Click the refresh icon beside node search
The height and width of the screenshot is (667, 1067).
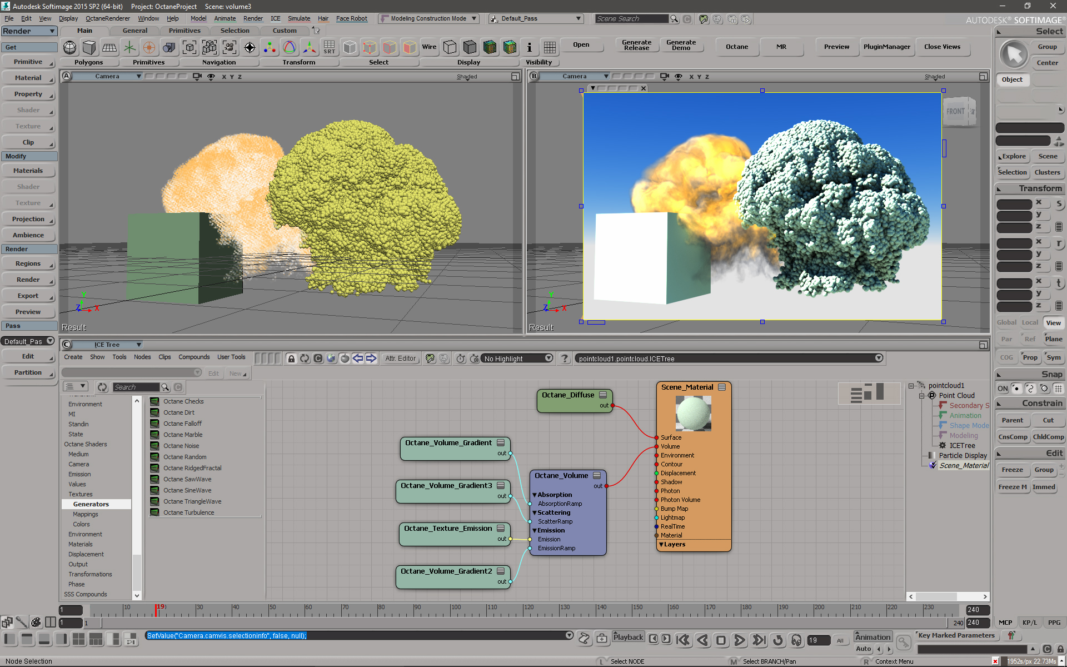[102, 387]
